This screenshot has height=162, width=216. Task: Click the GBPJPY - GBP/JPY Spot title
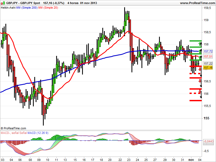(23, 3)
